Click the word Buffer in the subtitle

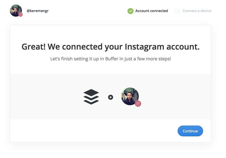click(112, 59)
